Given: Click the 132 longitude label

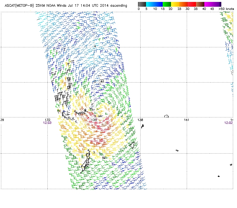Looking at the screenshot, I should pyautogui.click(x=48, y=120).
